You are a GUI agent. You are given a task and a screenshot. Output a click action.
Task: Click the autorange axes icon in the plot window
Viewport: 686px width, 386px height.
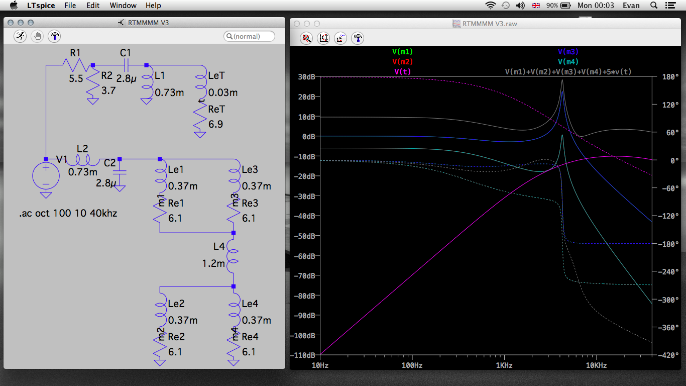(x=323, y=38)
